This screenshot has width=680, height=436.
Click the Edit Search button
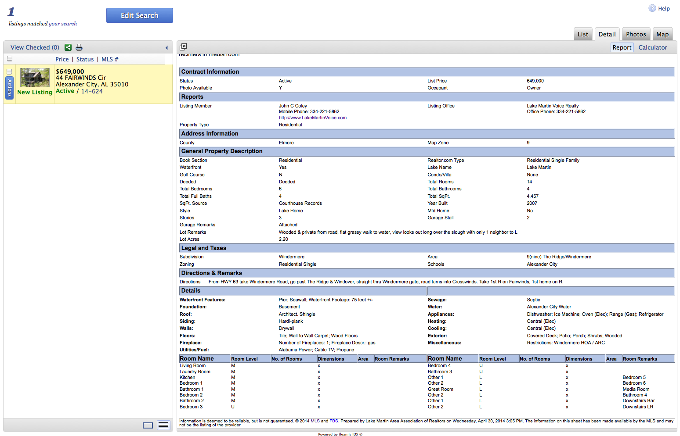pyautogui.click(x=140, y=15)
